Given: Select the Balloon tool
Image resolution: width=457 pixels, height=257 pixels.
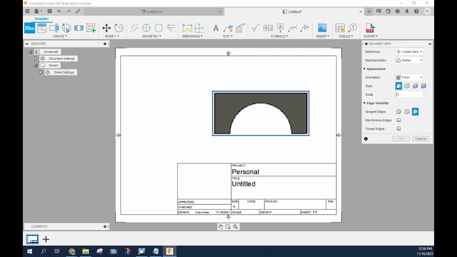Looking at the screenshot, I should [352, 28].
